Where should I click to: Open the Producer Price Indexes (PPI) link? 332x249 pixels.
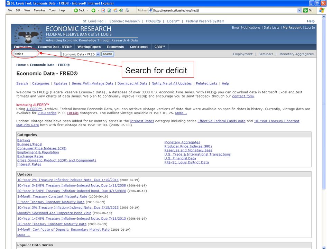tap(188, 146)
